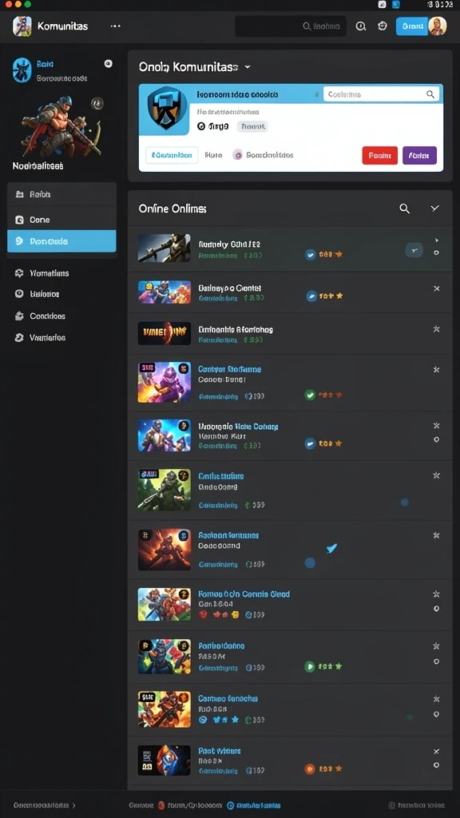Open the clock history icon in top bar
This screenshot has height=818, width=460.
coord(360,26)
